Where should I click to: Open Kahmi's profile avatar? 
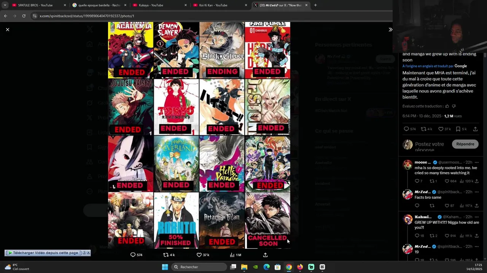[407, 219]
